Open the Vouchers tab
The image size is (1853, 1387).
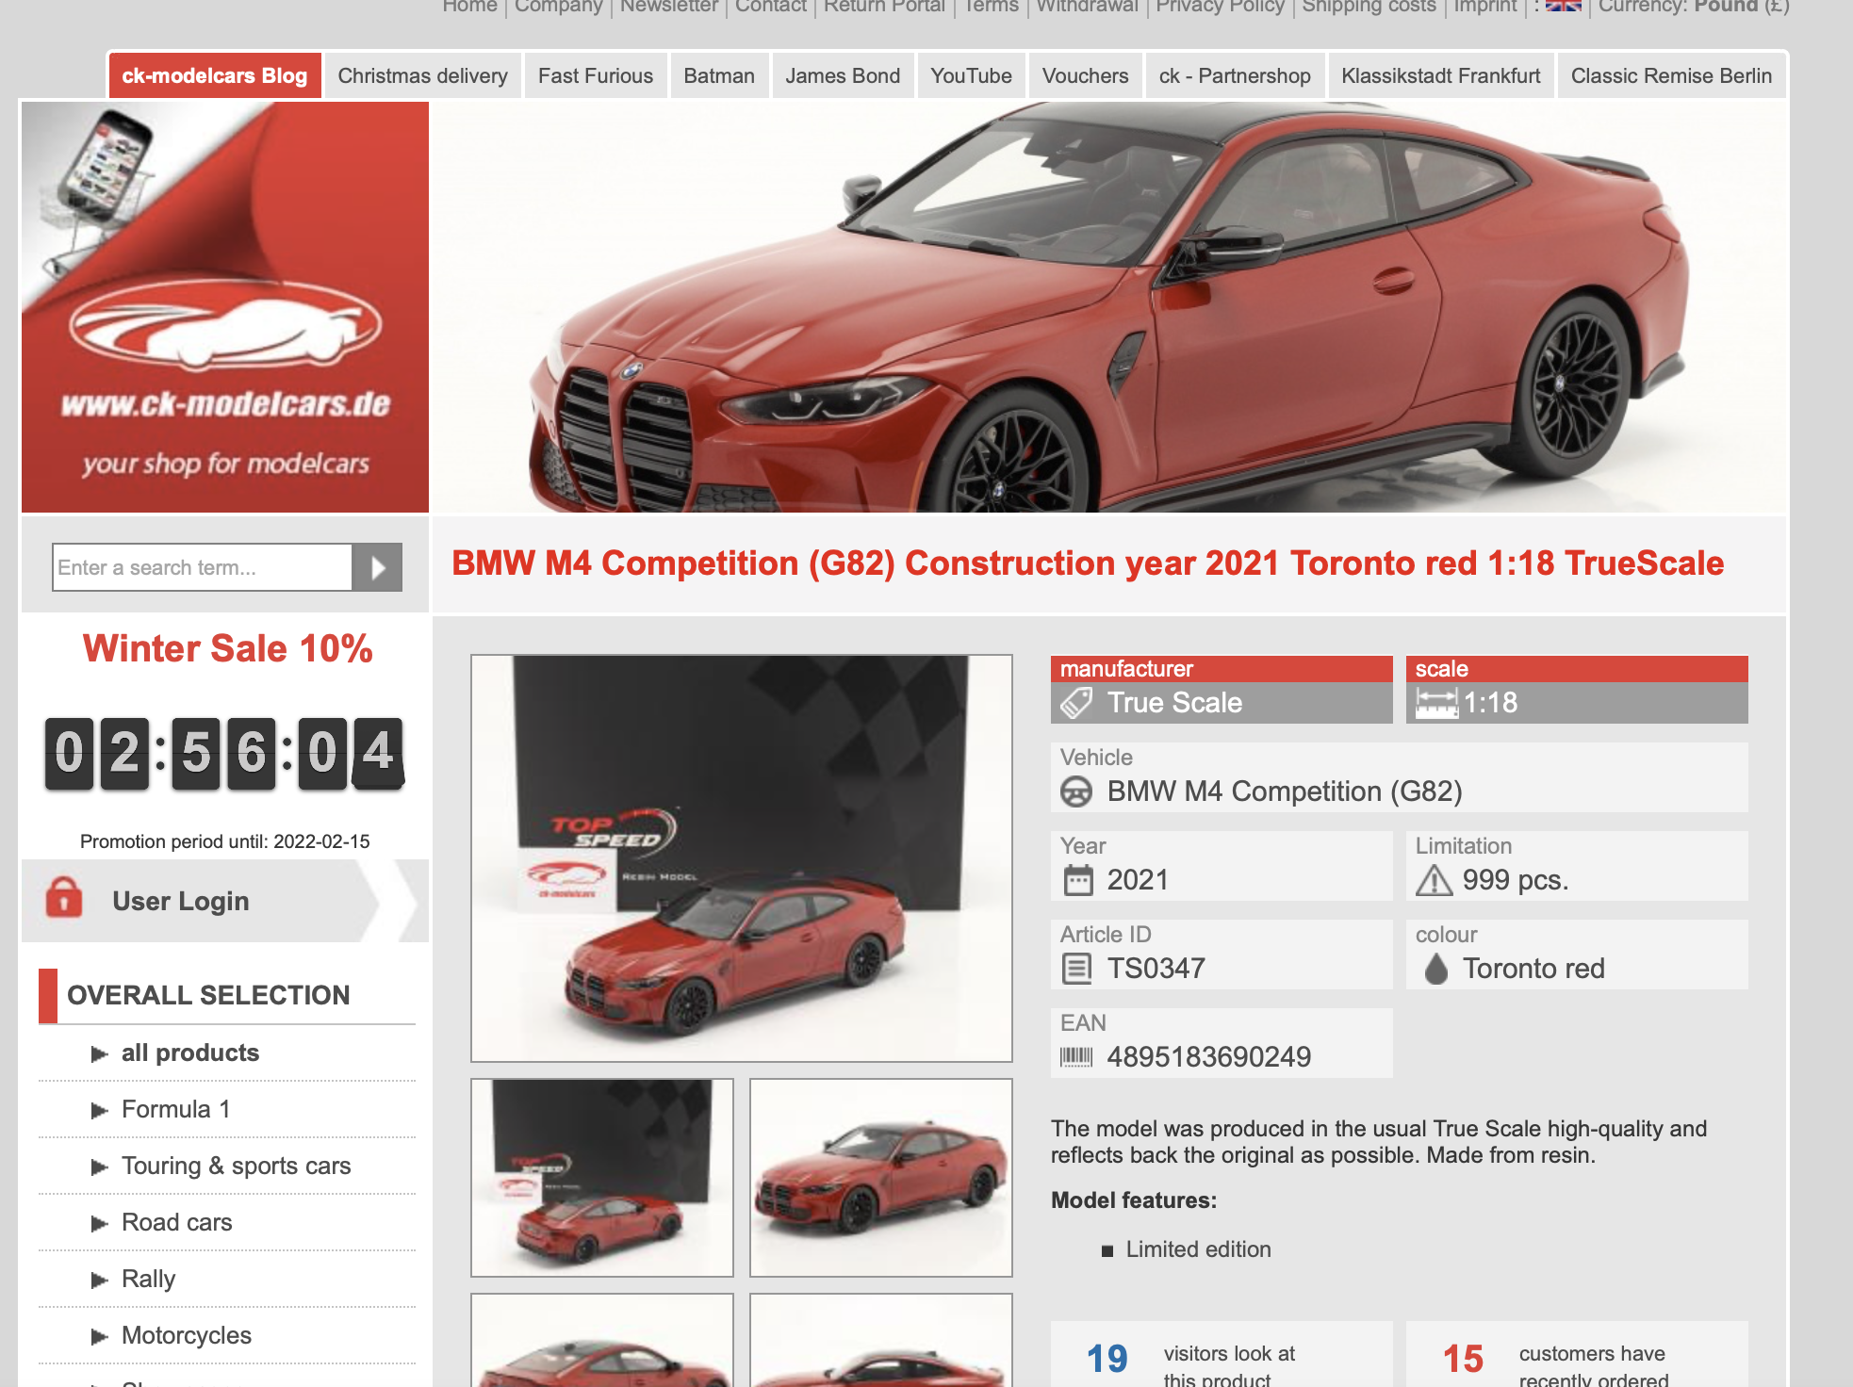pos(1085,75)
